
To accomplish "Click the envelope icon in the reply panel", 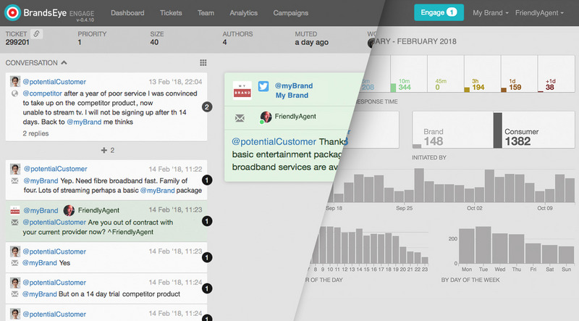I will (x=240, y=118).
